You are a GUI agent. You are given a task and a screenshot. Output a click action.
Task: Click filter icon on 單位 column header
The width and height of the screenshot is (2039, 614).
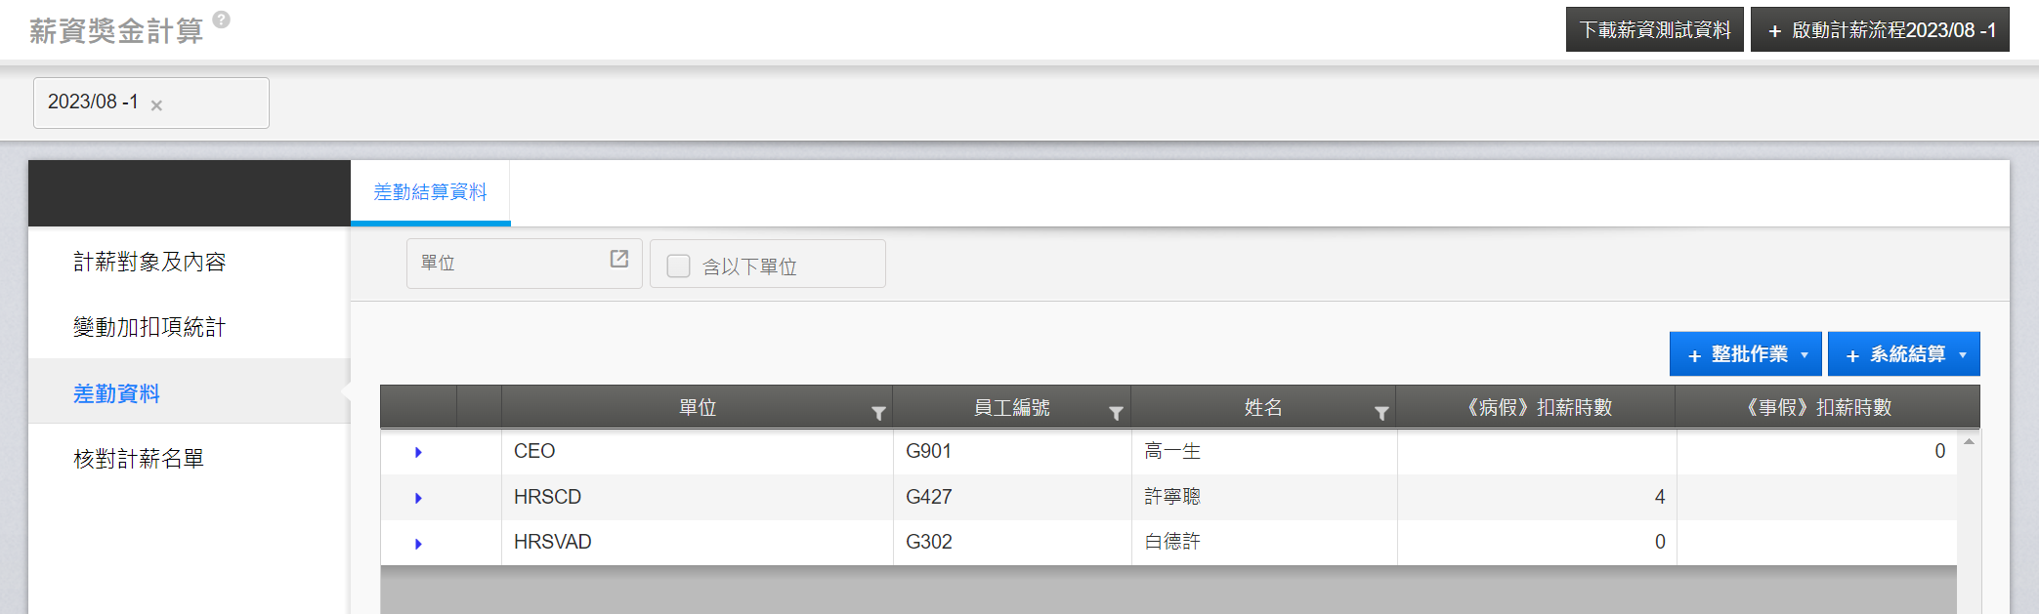[878, 414]
